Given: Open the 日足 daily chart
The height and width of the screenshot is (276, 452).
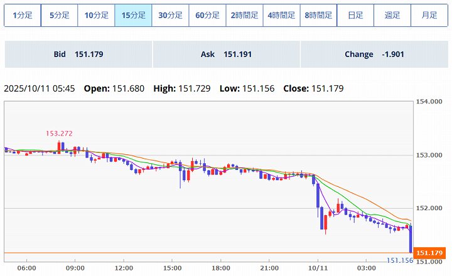Looking at the screenshot, I should [x=355, y=16].
